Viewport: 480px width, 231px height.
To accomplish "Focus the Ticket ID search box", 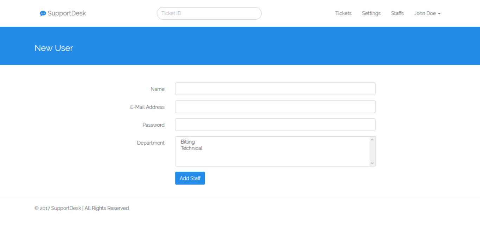I will pyautogui.click(x=209, y=13).
